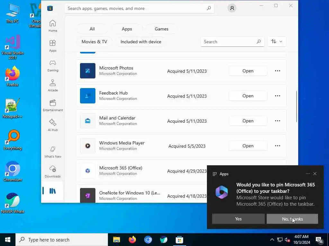Click the Microsoft Photos title text
Screen dimensions: 329x246
[x=116, y=68]
